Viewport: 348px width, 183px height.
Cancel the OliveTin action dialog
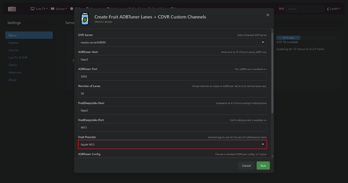click(x=246, y=165)
